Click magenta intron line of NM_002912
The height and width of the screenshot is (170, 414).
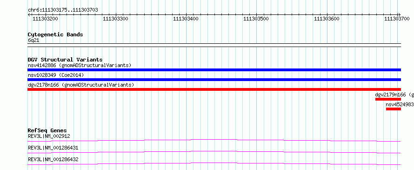(214, 139)
